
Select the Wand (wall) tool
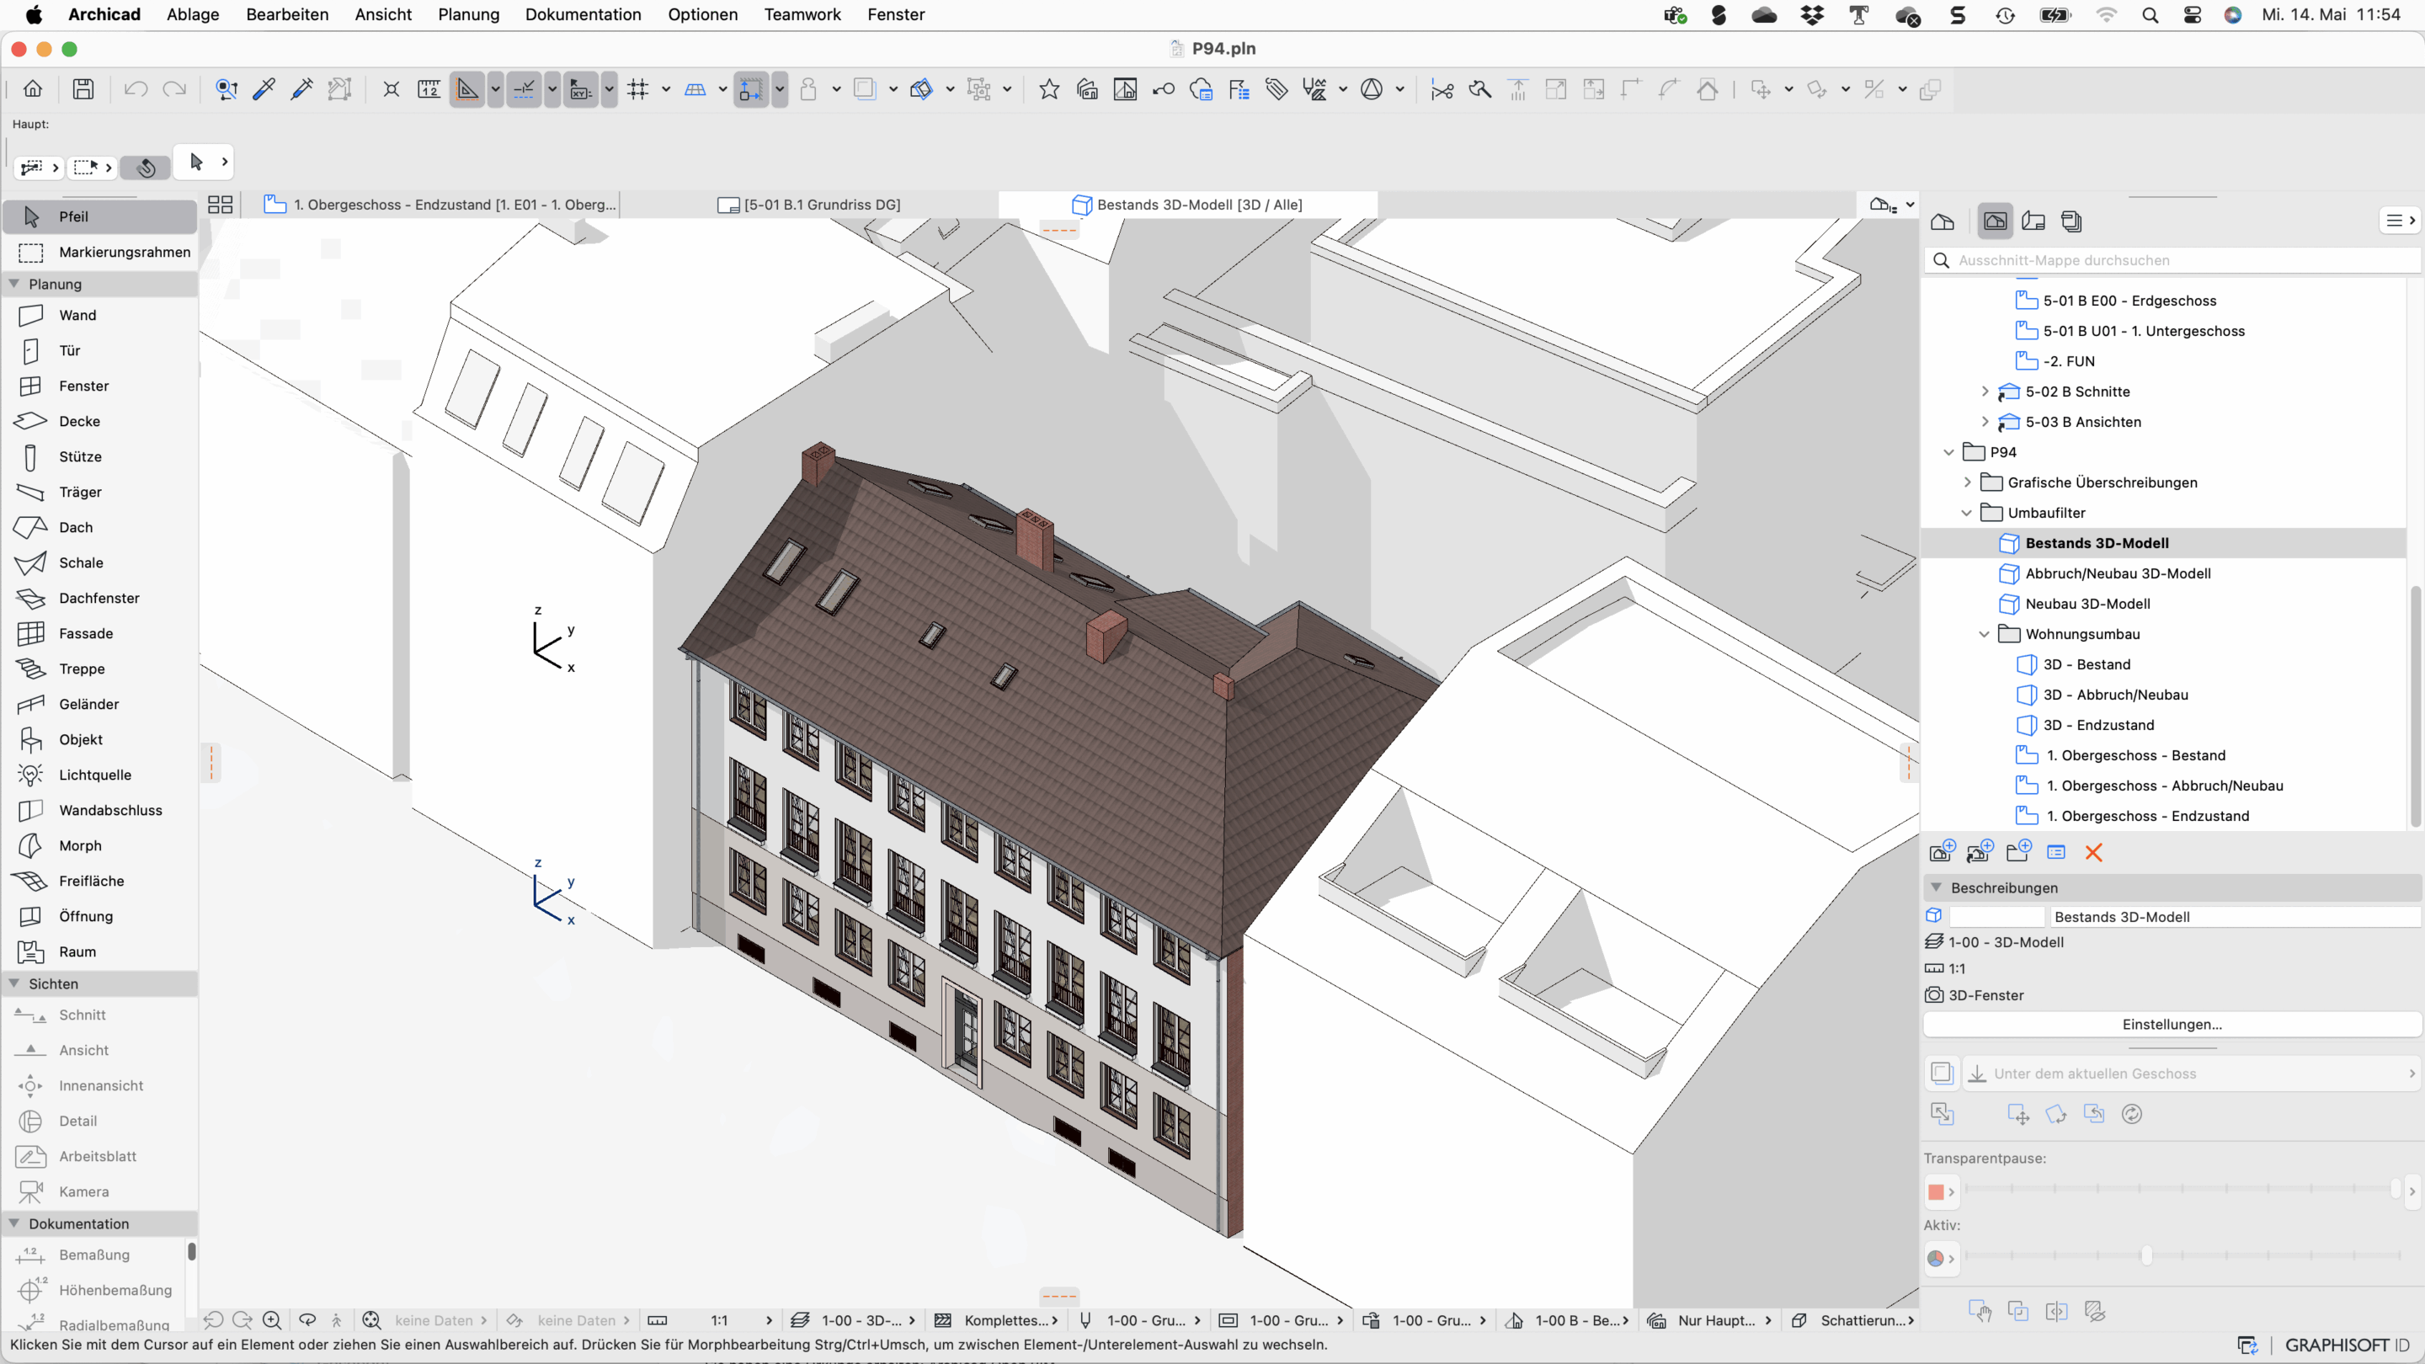tap(99, 316)
